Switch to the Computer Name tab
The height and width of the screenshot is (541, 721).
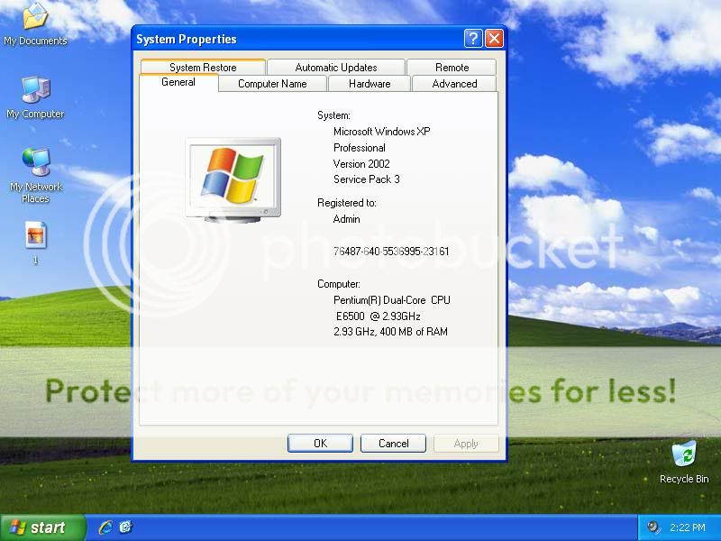click(272, 84)
